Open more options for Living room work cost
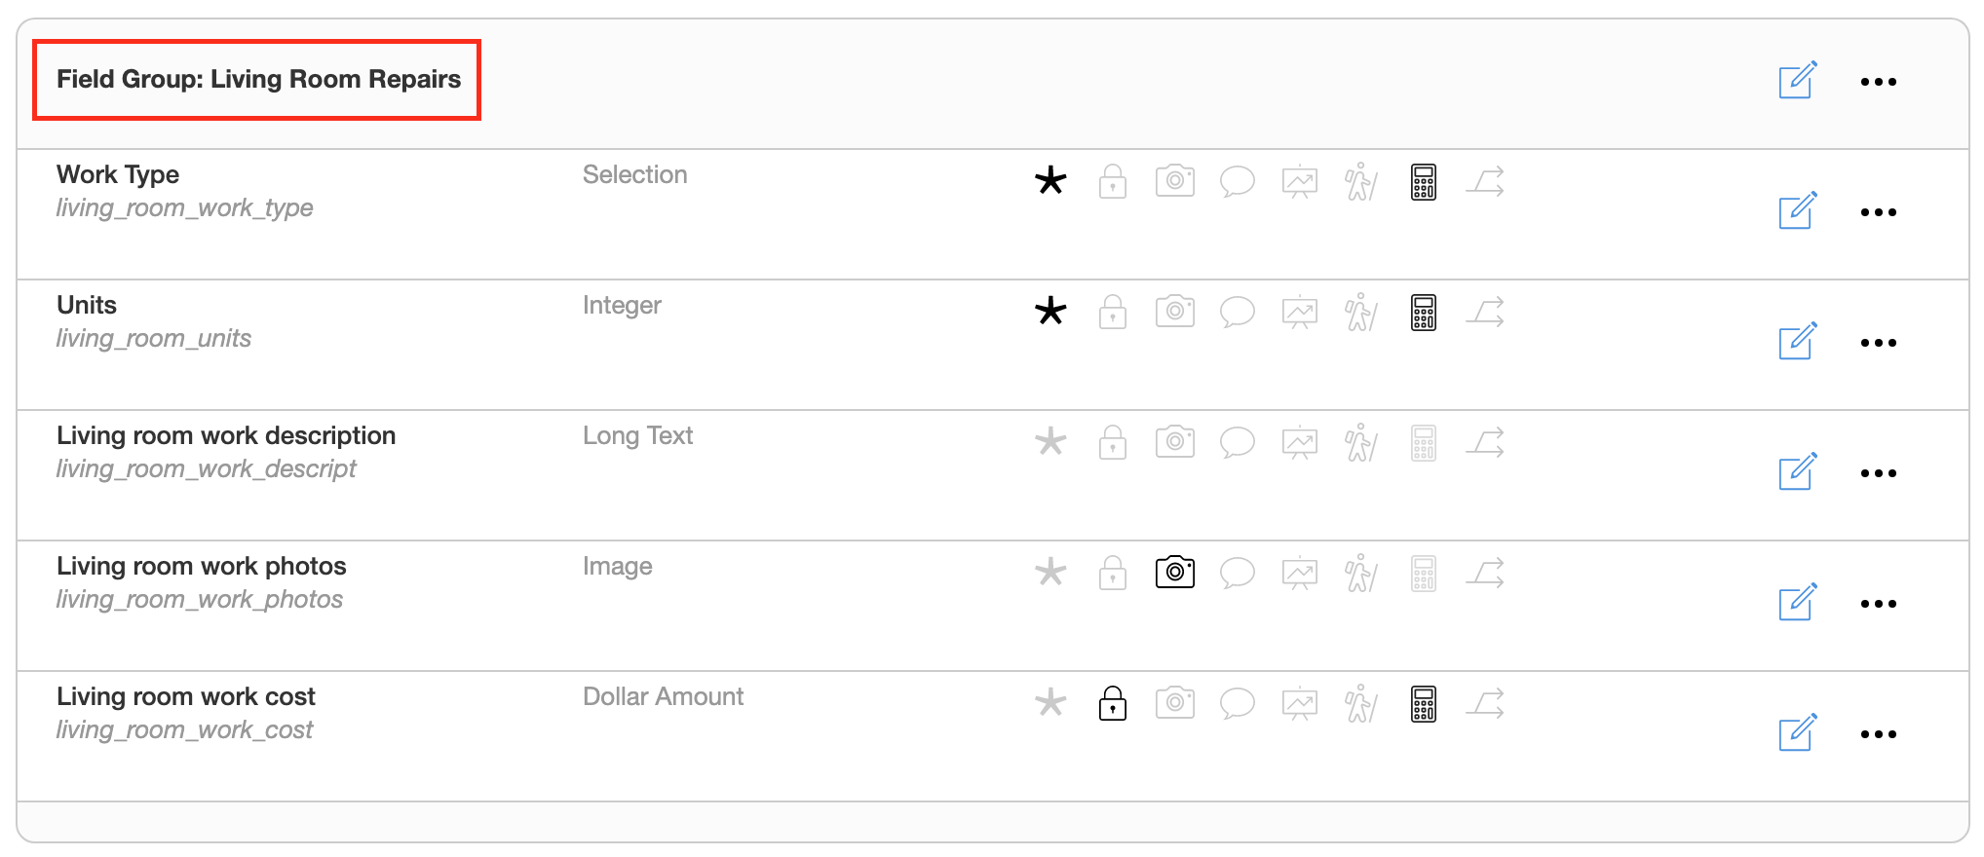This screenshot has width=1984, height=857. pyautogui.click(x=1878, y=734)
